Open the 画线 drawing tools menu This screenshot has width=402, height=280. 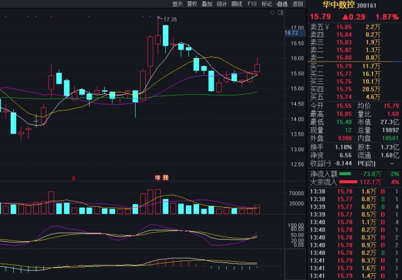tap(237, 4)
